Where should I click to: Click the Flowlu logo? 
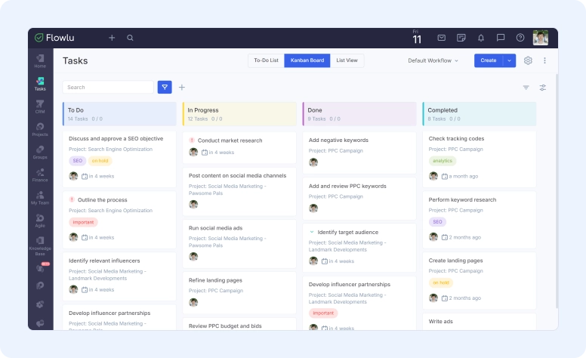tap(54, 38)
